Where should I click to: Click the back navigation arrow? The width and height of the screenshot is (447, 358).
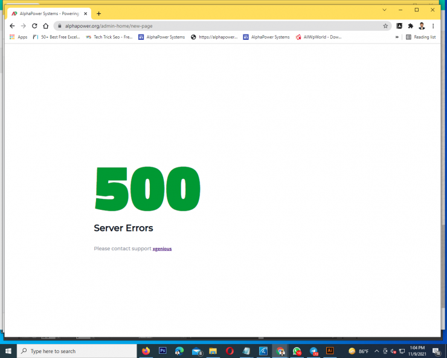(x=12, y=26)
